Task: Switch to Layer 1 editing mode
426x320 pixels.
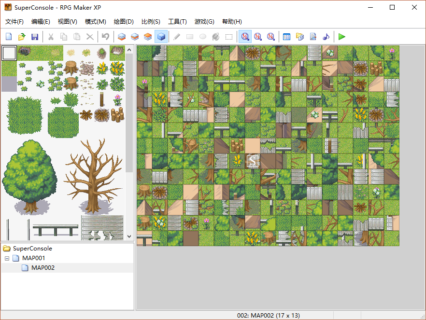Action: point(122,37)
